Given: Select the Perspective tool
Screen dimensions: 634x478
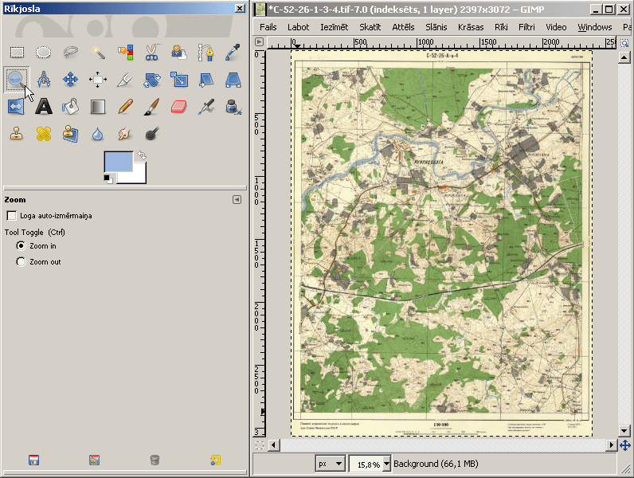Looking at the screenshot, I should [233, 80].
